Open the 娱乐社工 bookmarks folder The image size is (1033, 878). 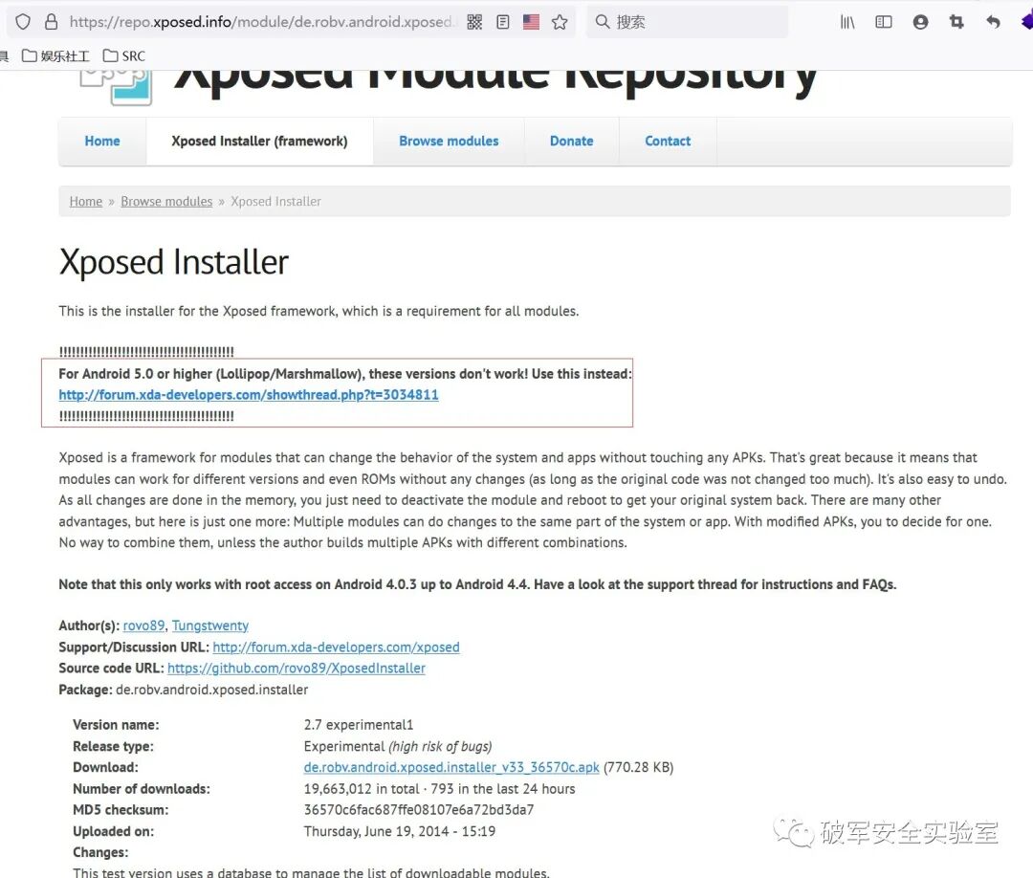tap(55, 56)
